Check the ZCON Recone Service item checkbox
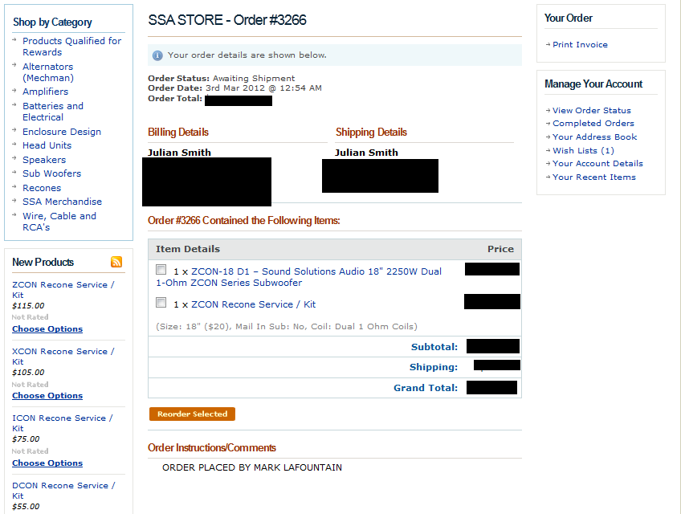 (161, 304)
